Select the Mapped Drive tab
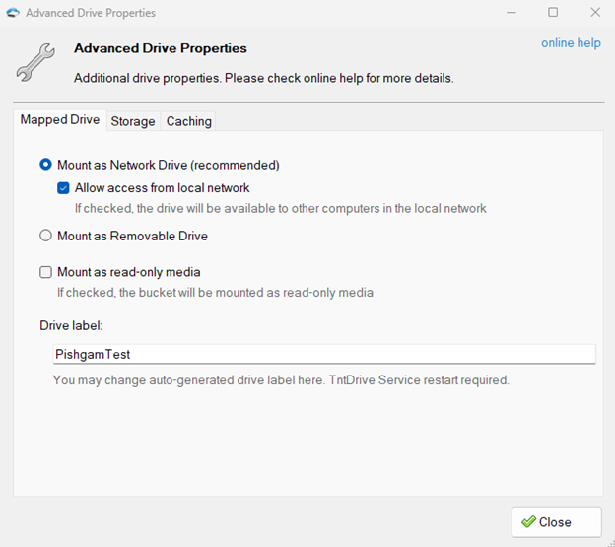Image resolution: width=615 pixels, height=547 pixels. click(x=59, y=119)
